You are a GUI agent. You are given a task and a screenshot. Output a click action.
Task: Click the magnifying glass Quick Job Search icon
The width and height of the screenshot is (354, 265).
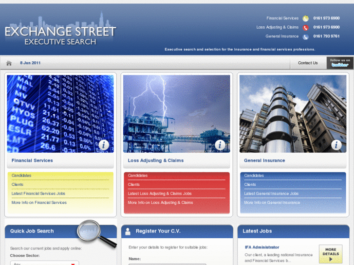tap(96, 234)
